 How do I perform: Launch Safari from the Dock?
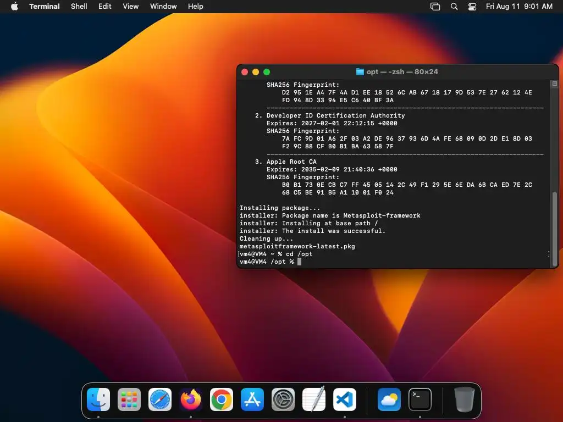click(x=160, y=399)
